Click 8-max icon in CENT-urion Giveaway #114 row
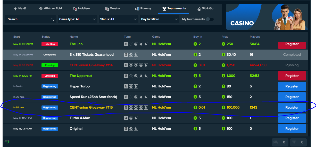Screen dimensions: 316x147 point(126,65)
